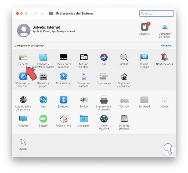Click the Solvetic Internet user avatar
This screenshot has height=173, width=188.
point(24,30)
